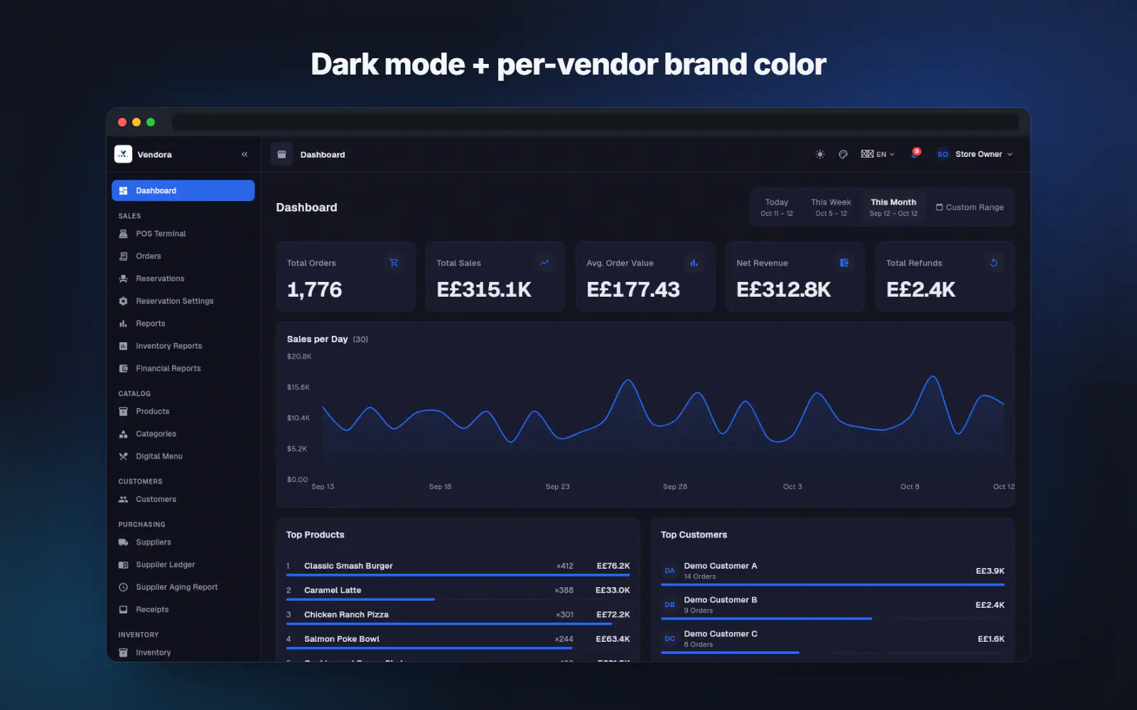The height and width of the screenshot is (710, 1137).
Task: Toggle light mode with sun icon
Action: coord(820,154)
